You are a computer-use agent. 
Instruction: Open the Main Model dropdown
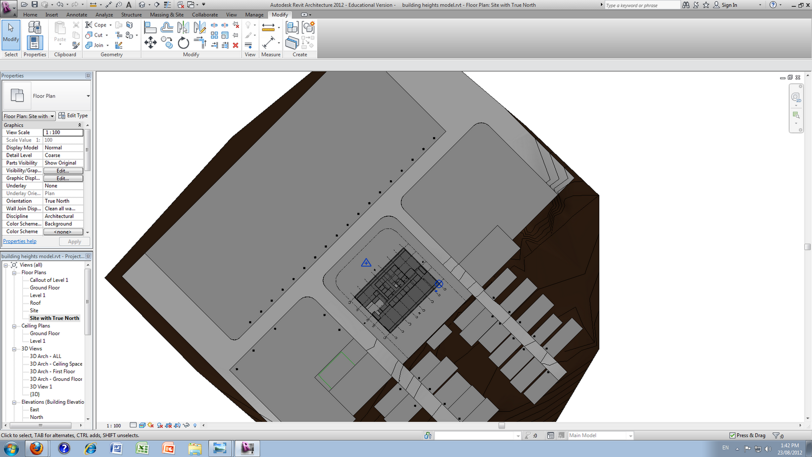click(629, 435)
